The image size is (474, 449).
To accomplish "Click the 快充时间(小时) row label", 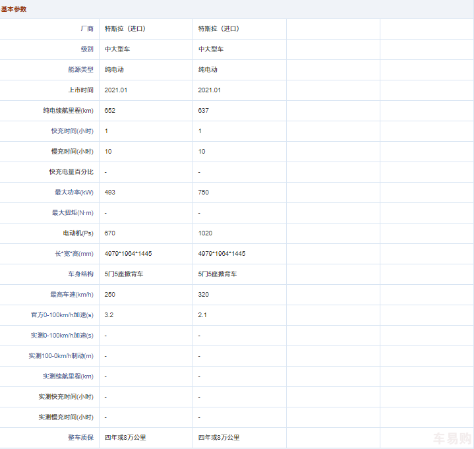I will pos(73,131).
